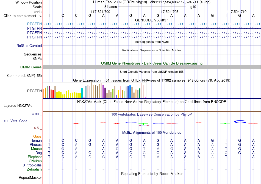The width and height of the screenshot is (261, 184).
Task: Click the 4.88 PhyloP upper scale value
Action: (x=35, y=114)
